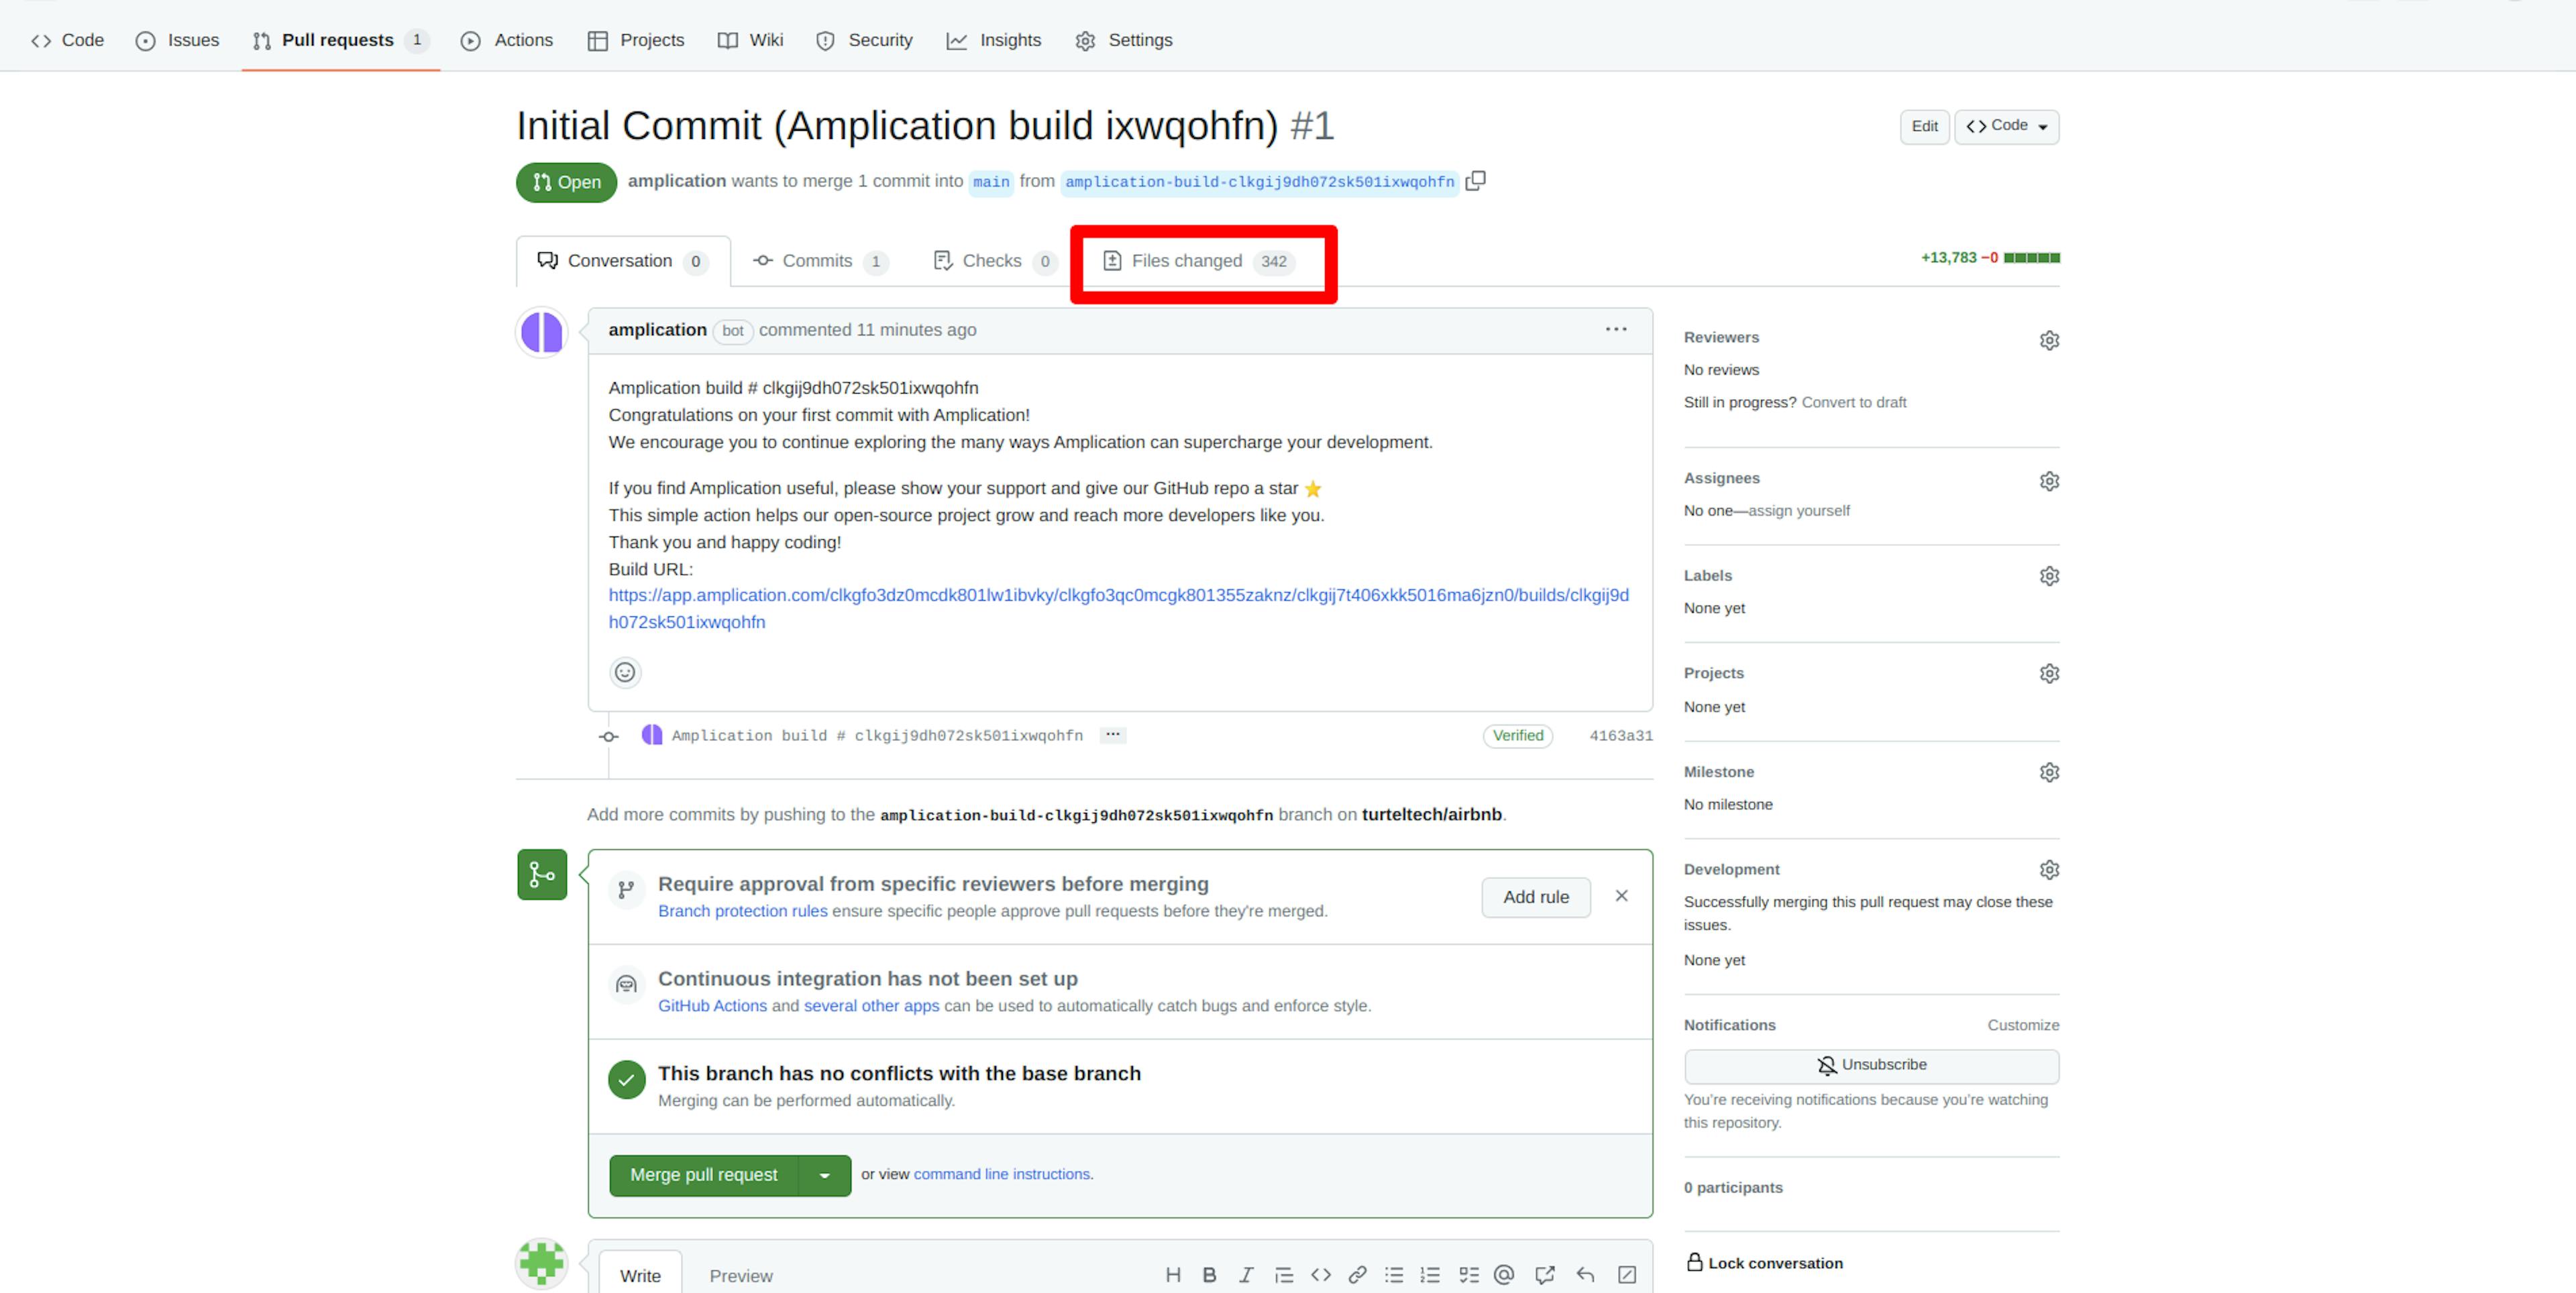Image resolution: width=2576 pixels, height=1293 pixels.
Task: Click assign yourself link
Action: click(x=1798, y=510)
